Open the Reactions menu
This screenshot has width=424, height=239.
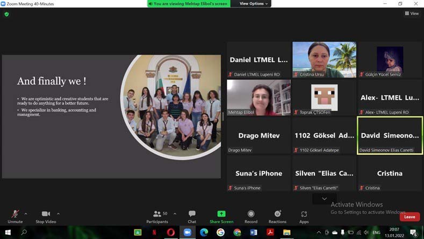(277, 216)
